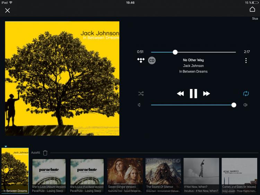Image resolution: width=260 pixels, height=195 pixels.
Task: Play She Is Love (Album Version)
Action: coord(49,176)
